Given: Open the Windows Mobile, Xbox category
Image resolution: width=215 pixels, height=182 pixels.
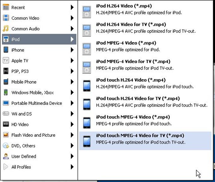Looking at the screenshot, I should click(39, 92).
